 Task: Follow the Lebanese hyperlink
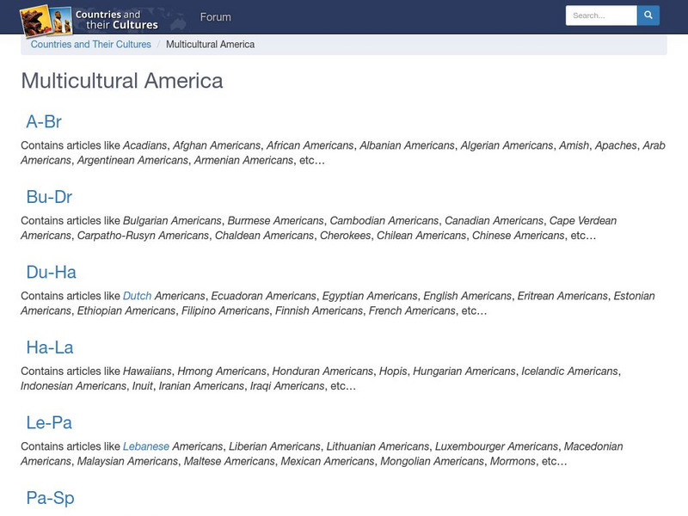click(146, 446)
